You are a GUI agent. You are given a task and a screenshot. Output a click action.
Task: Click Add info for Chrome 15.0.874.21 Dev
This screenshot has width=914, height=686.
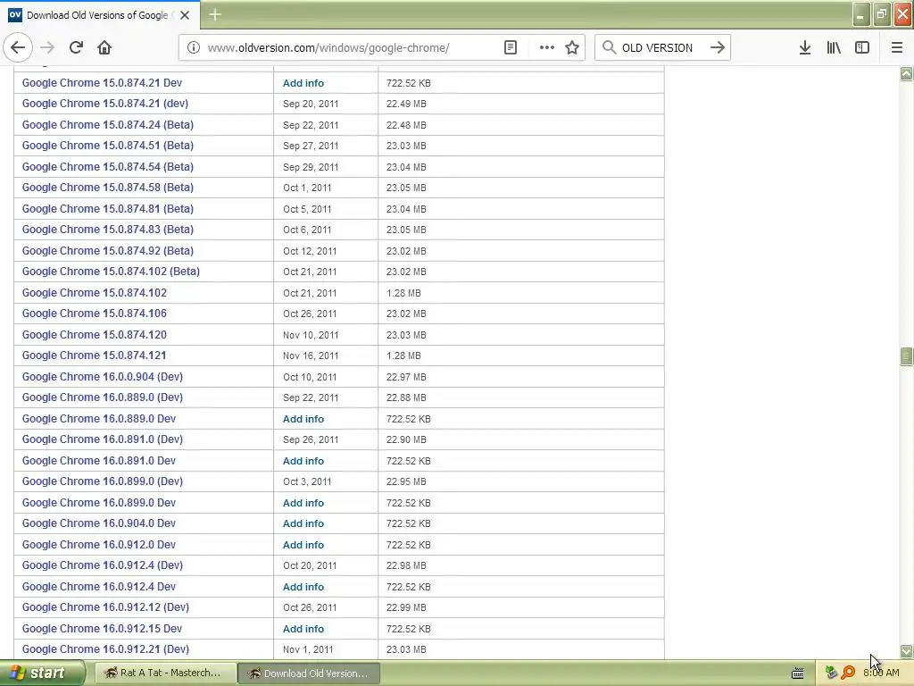pos(303,83)
